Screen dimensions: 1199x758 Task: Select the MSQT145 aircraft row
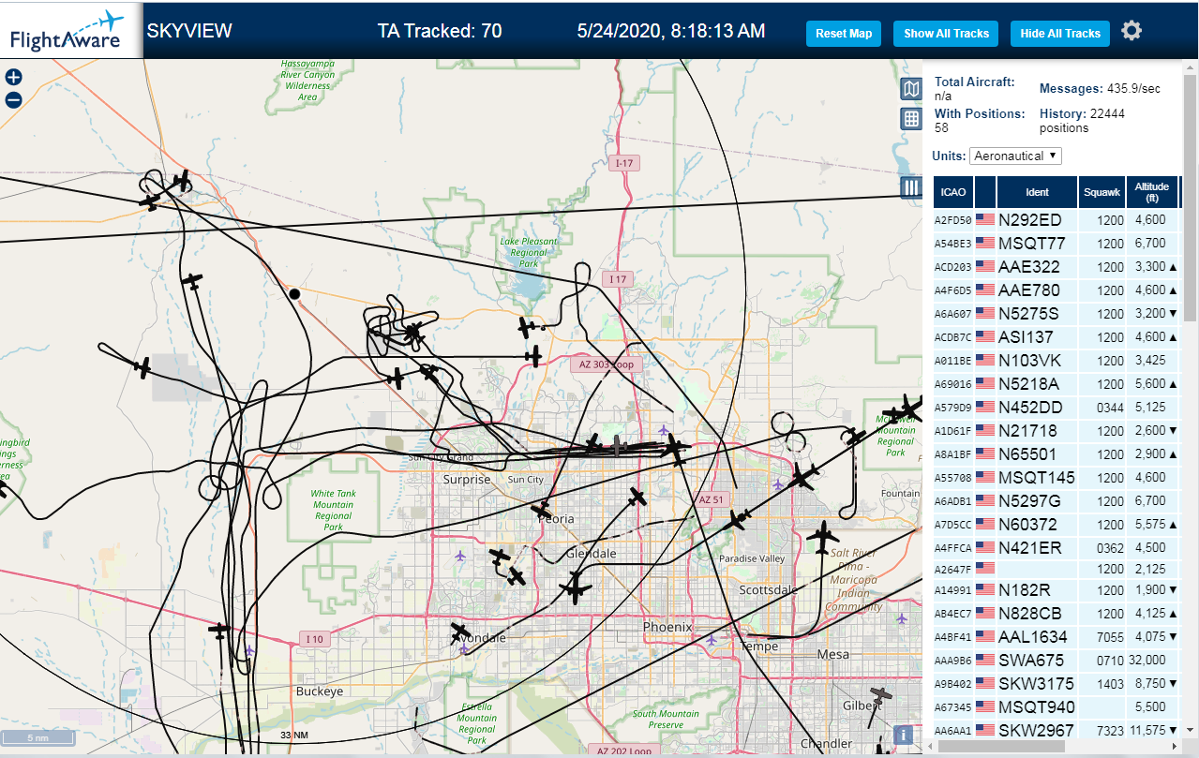pos(1057,478)
